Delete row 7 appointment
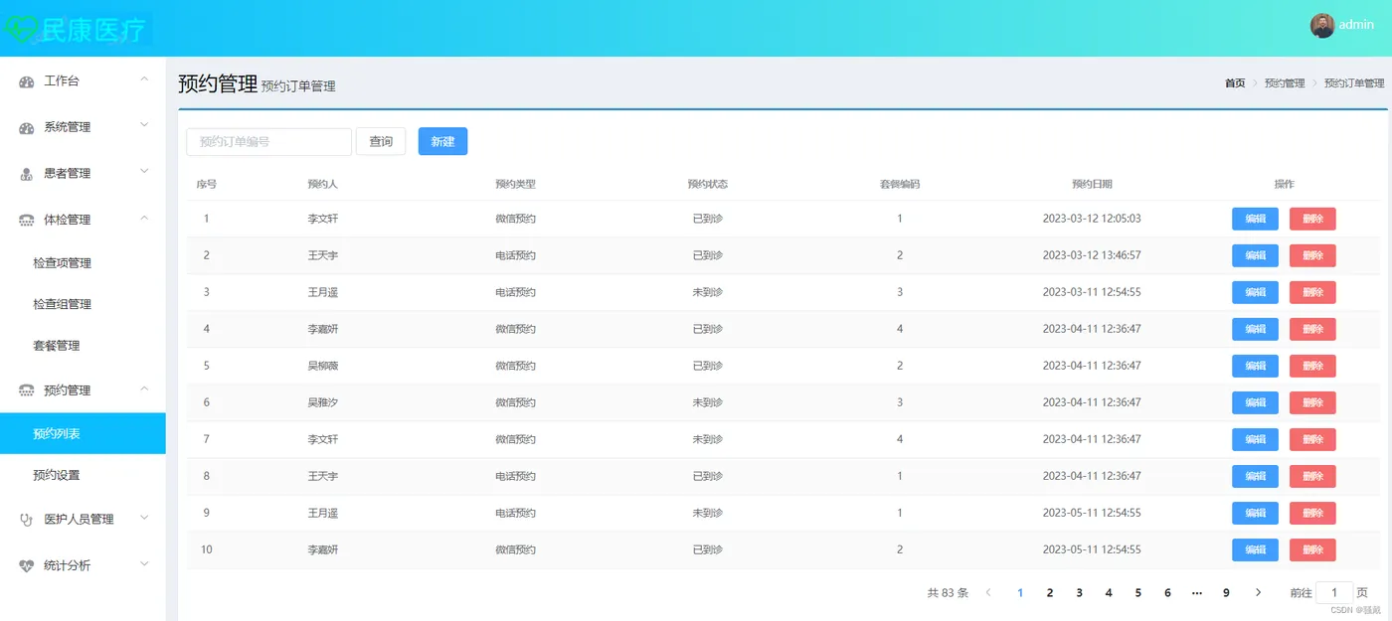1392x621 pixels. coord(1312,439)
